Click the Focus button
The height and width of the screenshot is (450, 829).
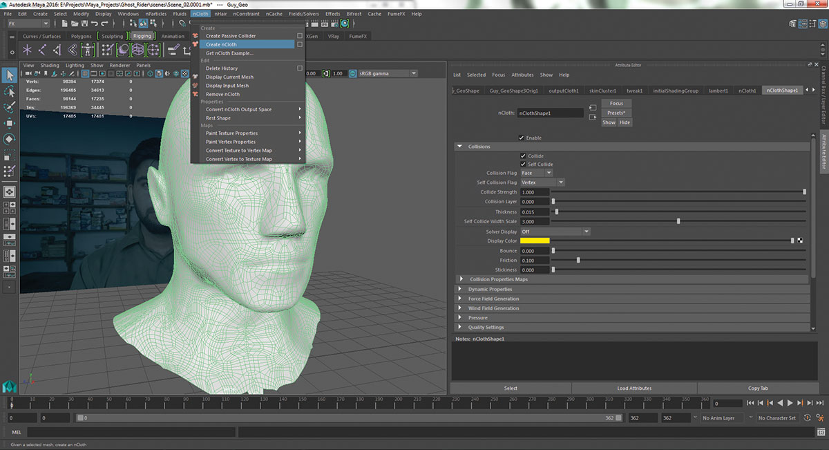pyautogui.click(x=616, y=104)
